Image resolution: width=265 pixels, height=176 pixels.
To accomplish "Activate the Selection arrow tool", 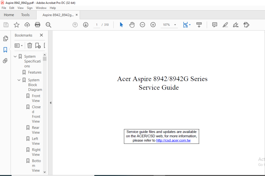I will (121, 25).
